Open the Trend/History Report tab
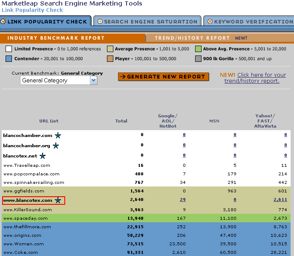 coord(220,38)
